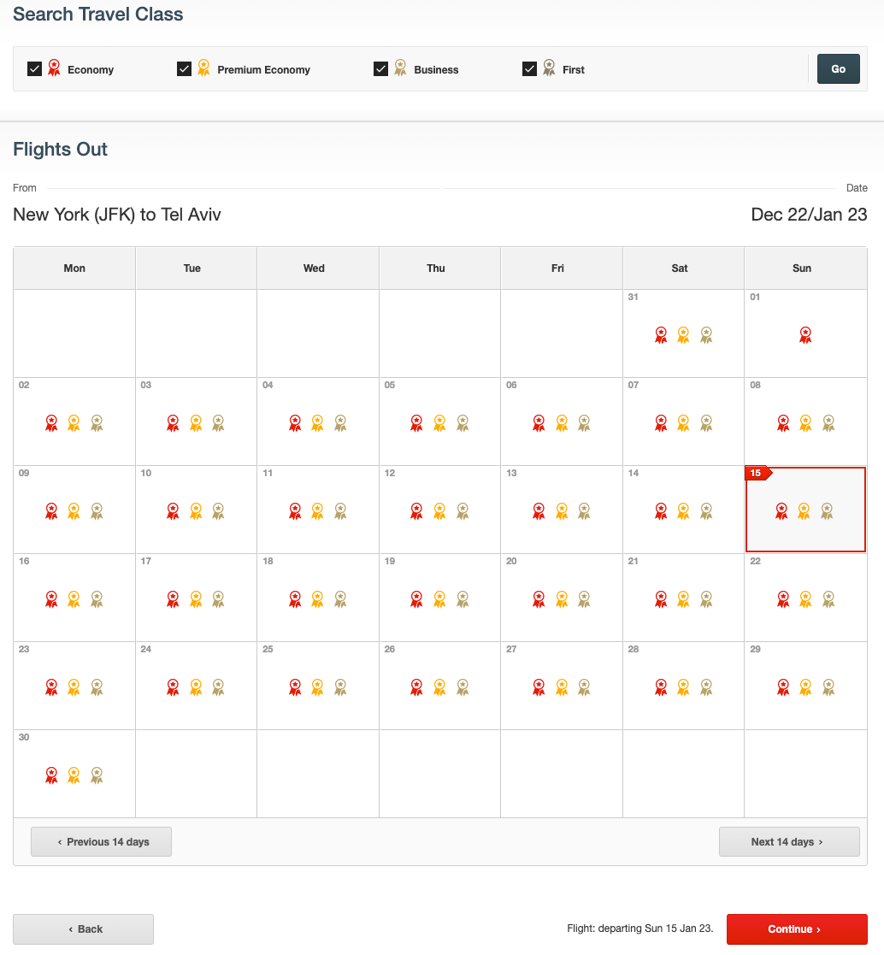Untick the Business class checkbox
The image size is (884, 955).
click(x=380, y=68)
